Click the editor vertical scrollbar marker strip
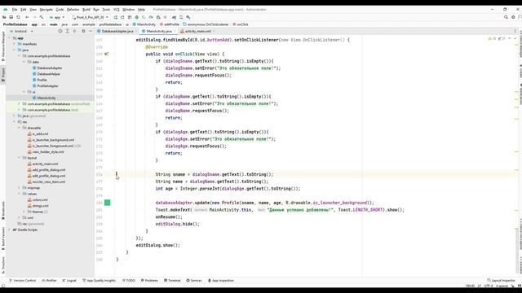 tap(516, 156)
